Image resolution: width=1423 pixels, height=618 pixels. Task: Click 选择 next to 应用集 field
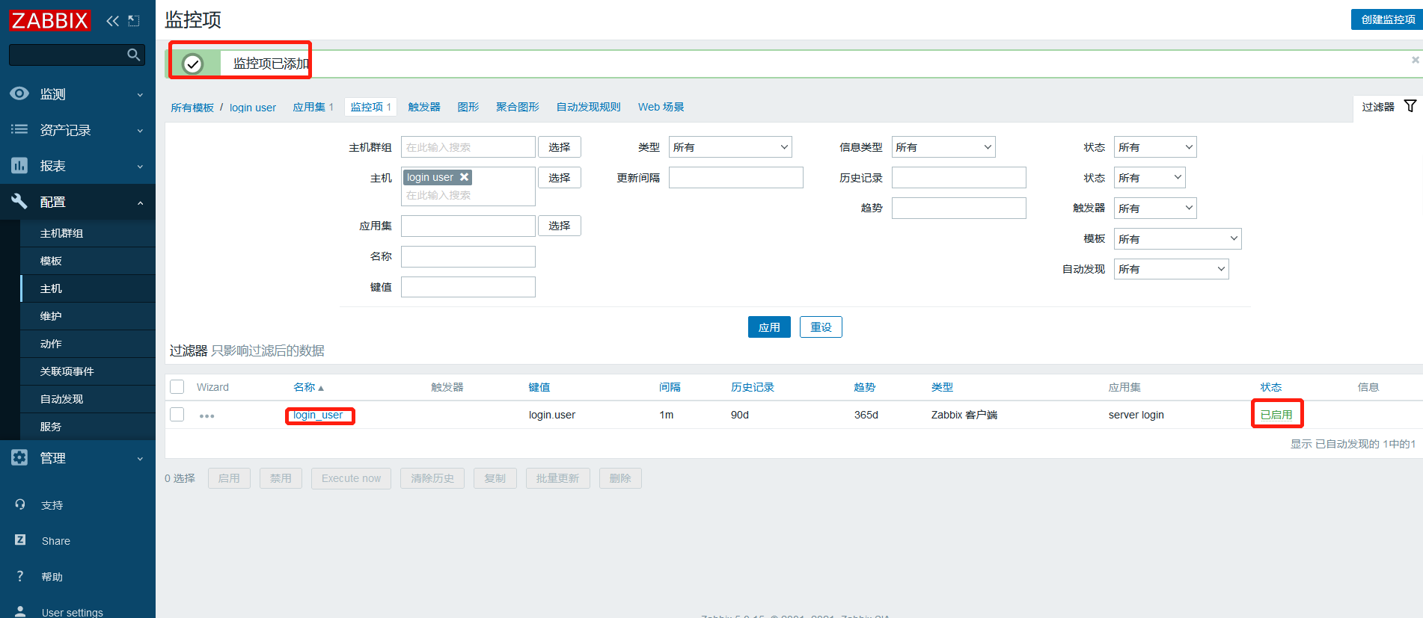[x=560, y=226]
